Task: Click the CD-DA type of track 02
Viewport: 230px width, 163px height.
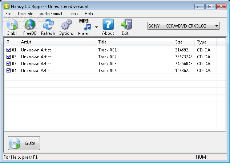Action: pos(204,57)
